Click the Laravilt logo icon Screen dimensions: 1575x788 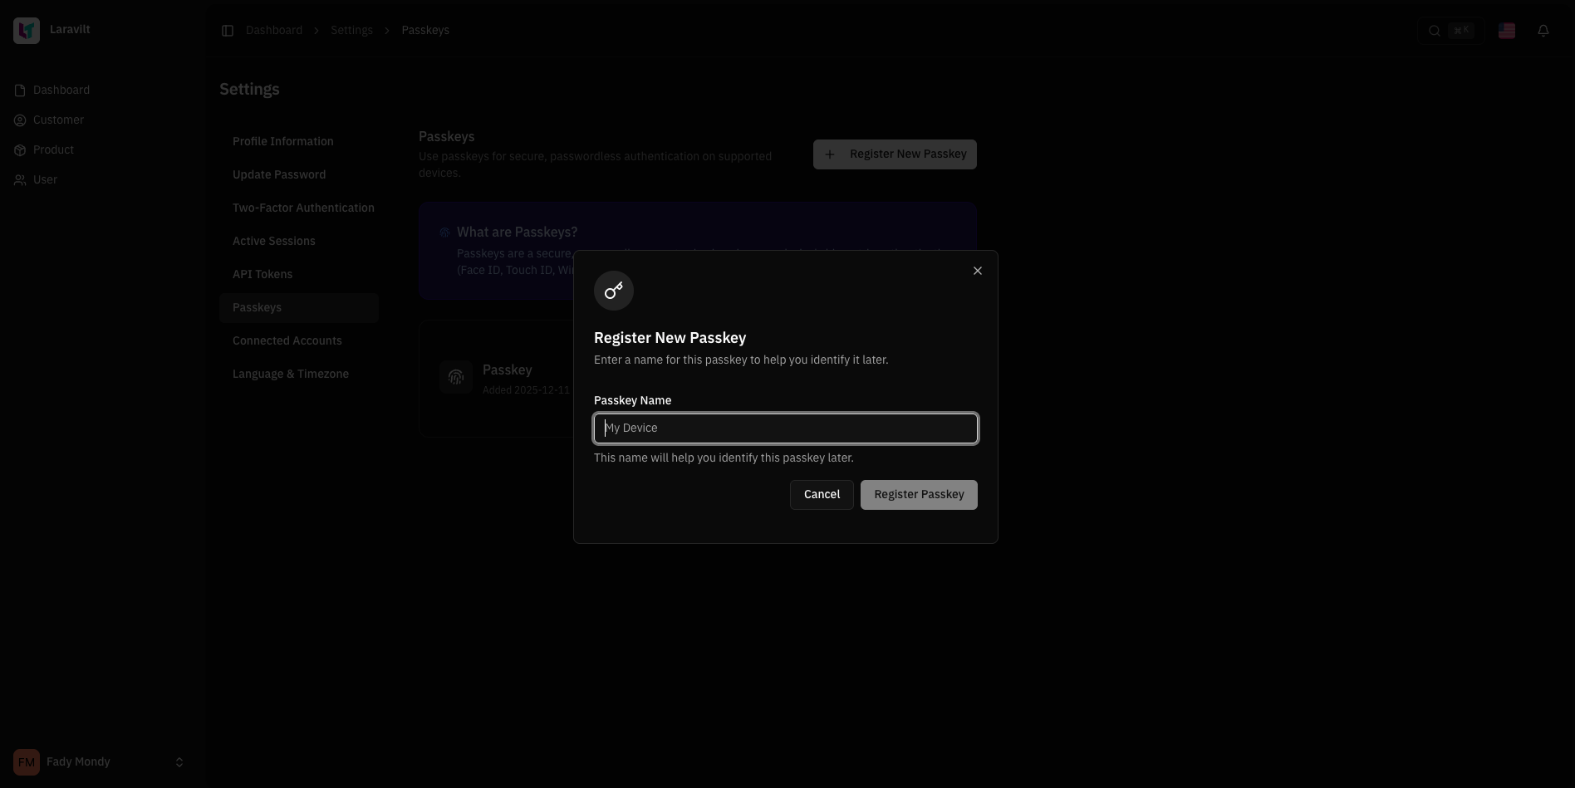coord(26,30)
